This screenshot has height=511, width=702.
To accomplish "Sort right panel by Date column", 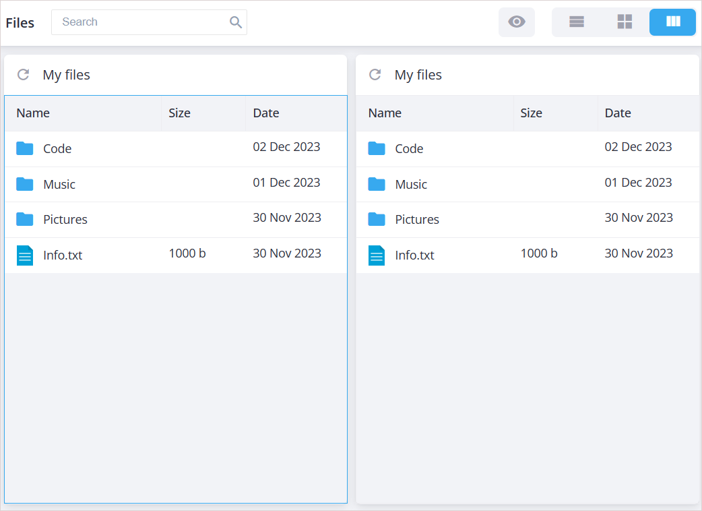I will point(618,113).
